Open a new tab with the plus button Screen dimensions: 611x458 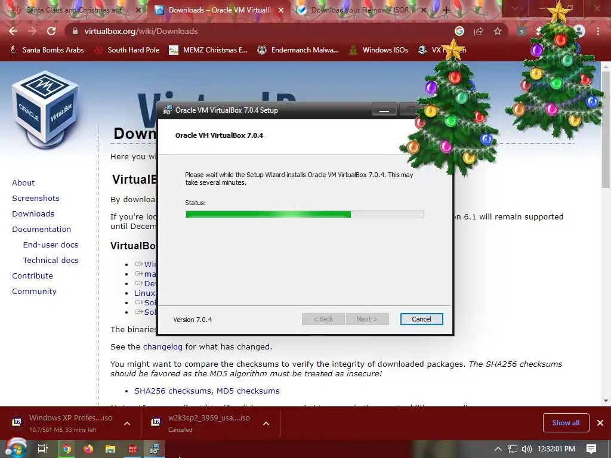446,11
